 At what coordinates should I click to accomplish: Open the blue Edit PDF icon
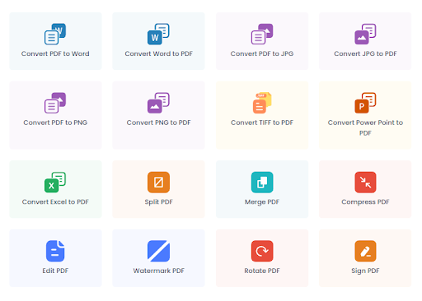(55, 251)
